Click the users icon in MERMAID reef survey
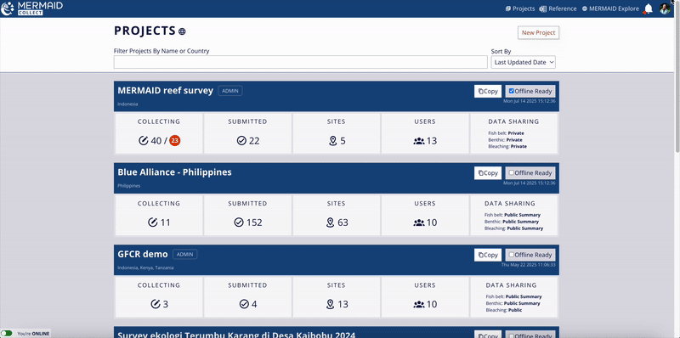 419,141
